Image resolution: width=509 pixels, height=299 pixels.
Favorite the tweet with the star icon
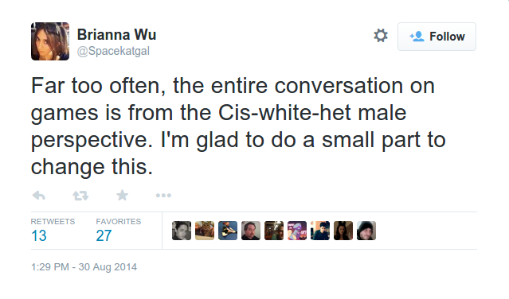(x=123, y=195)
